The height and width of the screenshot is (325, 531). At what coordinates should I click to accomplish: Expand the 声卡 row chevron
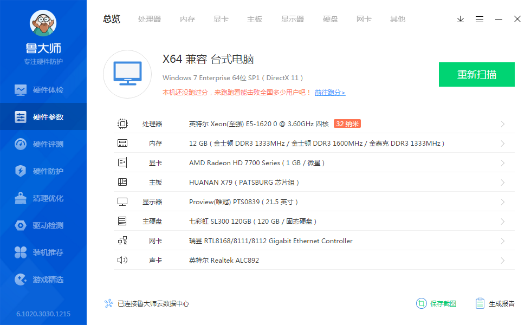point(503,261)
